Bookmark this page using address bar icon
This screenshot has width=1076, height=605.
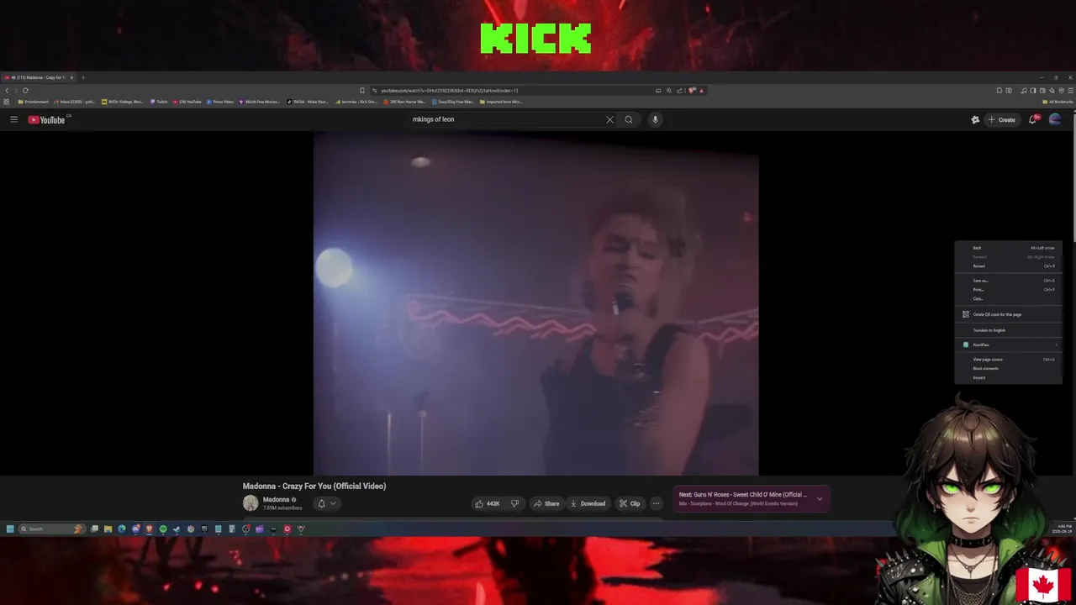pos(362,90)
